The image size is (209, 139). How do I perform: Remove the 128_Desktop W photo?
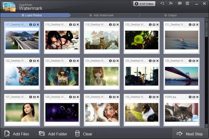(x=78, y=97)
